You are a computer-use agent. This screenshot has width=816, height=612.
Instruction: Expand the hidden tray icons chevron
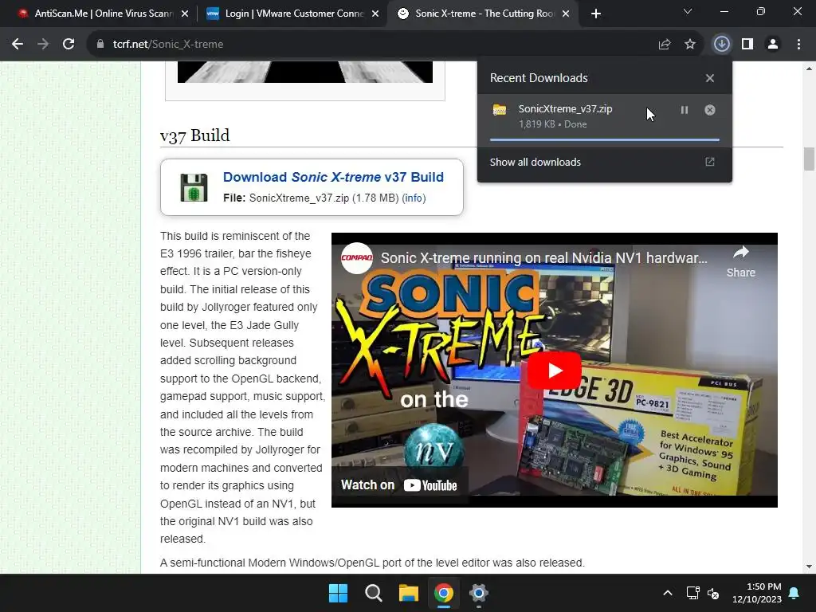668,593
